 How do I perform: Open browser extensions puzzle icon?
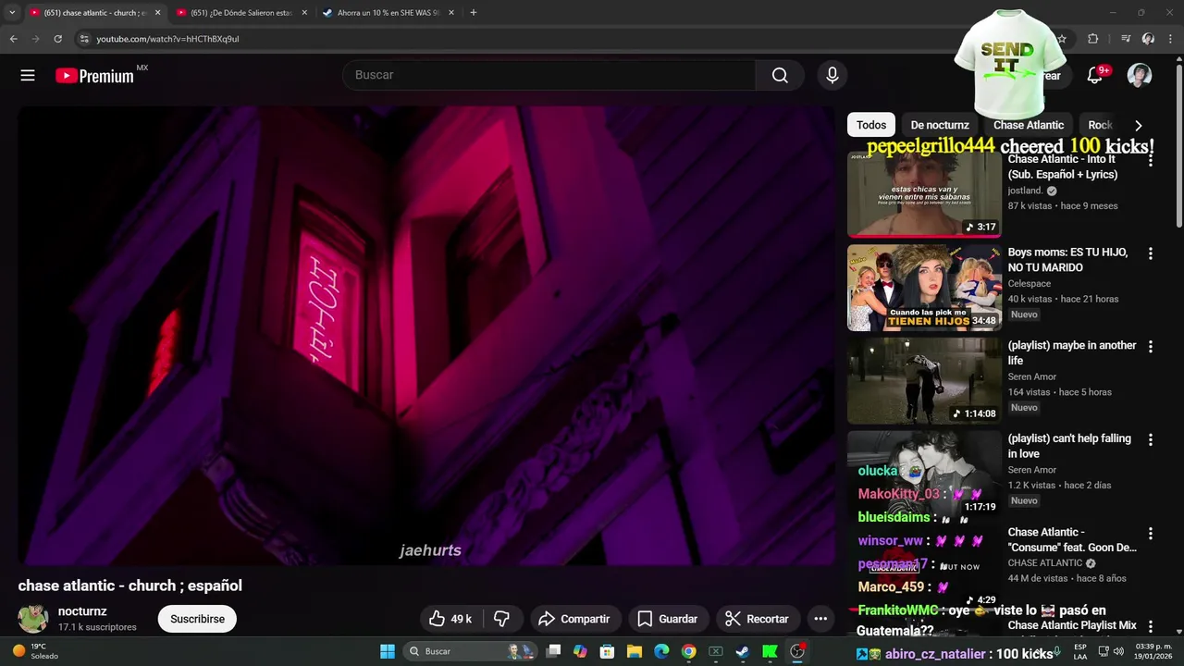[1092, 39]
